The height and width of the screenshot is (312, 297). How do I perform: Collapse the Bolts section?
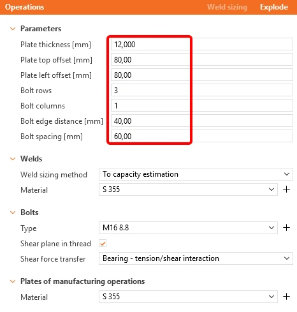pyautogui.click(x=13, y=212)
